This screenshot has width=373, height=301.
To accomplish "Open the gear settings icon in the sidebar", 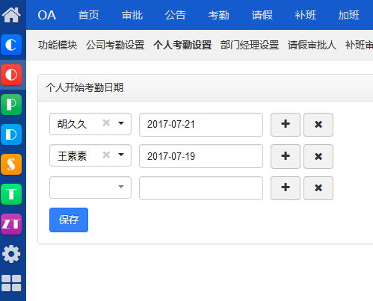I will click(11, 254).
